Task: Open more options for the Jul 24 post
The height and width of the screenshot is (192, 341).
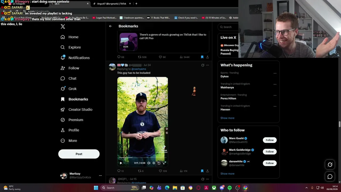Action: [x=208, y=65]
